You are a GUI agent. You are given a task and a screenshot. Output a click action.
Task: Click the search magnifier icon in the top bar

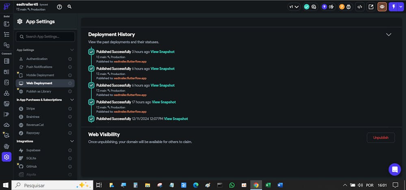pos(69,7)
